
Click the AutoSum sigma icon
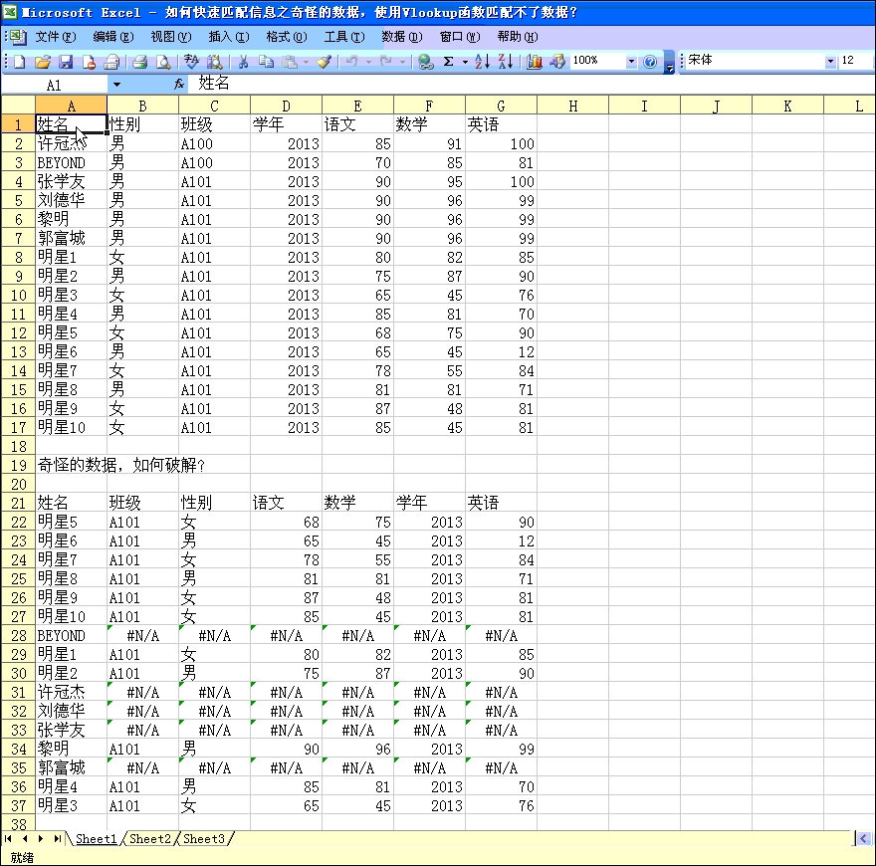pos(449,62)
